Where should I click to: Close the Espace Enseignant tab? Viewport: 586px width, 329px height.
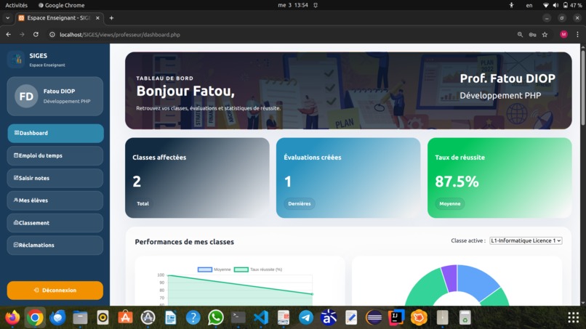click(x=97, y=18)
